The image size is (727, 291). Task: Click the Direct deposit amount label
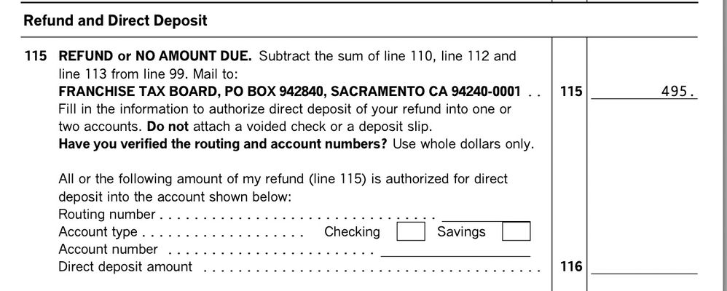pyautogui.click(x=125, y=267)
